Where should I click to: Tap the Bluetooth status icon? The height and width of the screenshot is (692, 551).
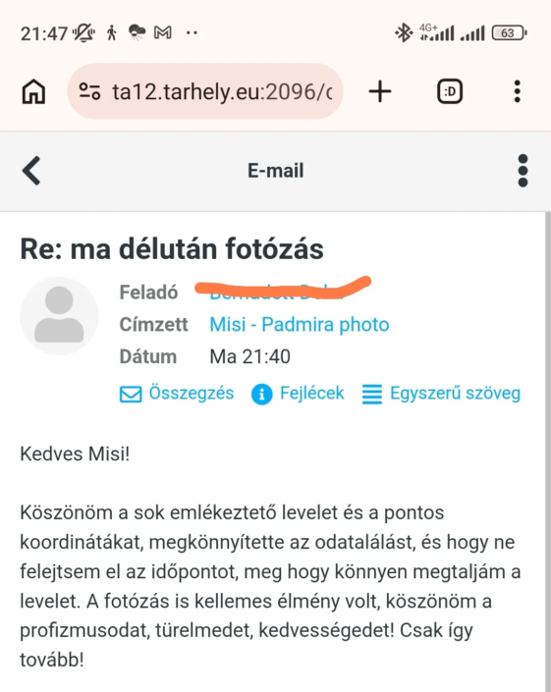click(x=403, y=32)
